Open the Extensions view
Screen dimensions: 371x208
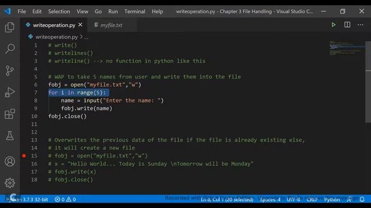coord(10,114)
